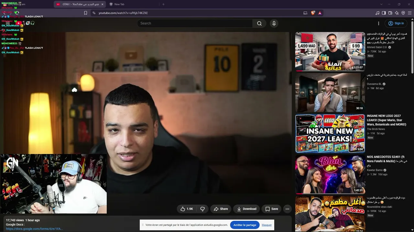This screenshot has height=232, width=414.
Task: Open a new browser tab with plus
Action: click(x=163, y=4)
